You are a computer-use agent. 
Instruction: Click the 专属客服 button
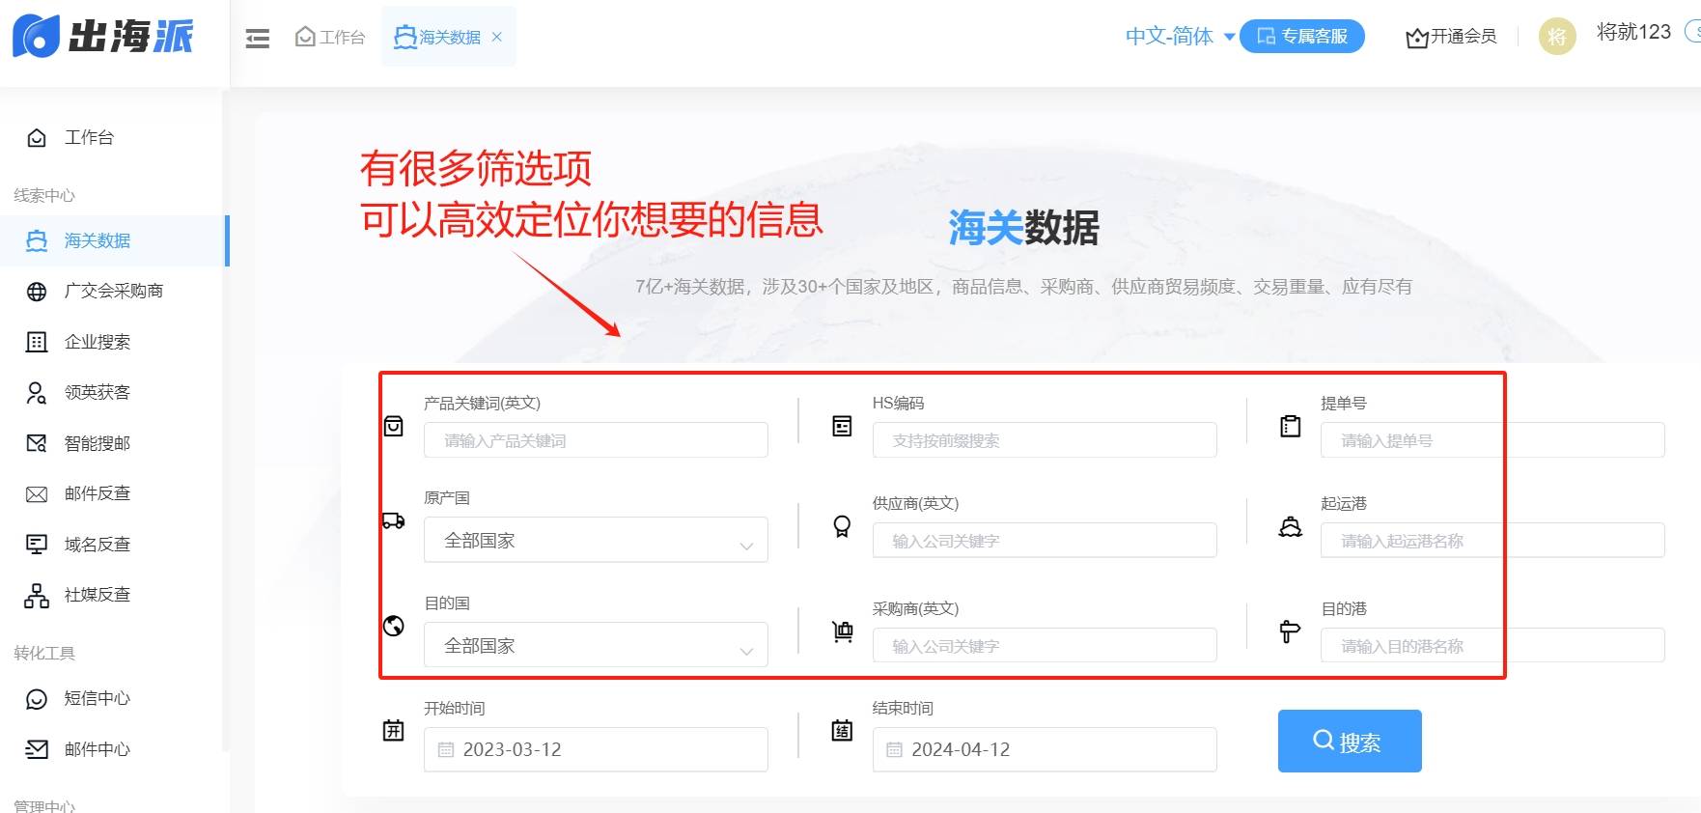point(1301,37)
